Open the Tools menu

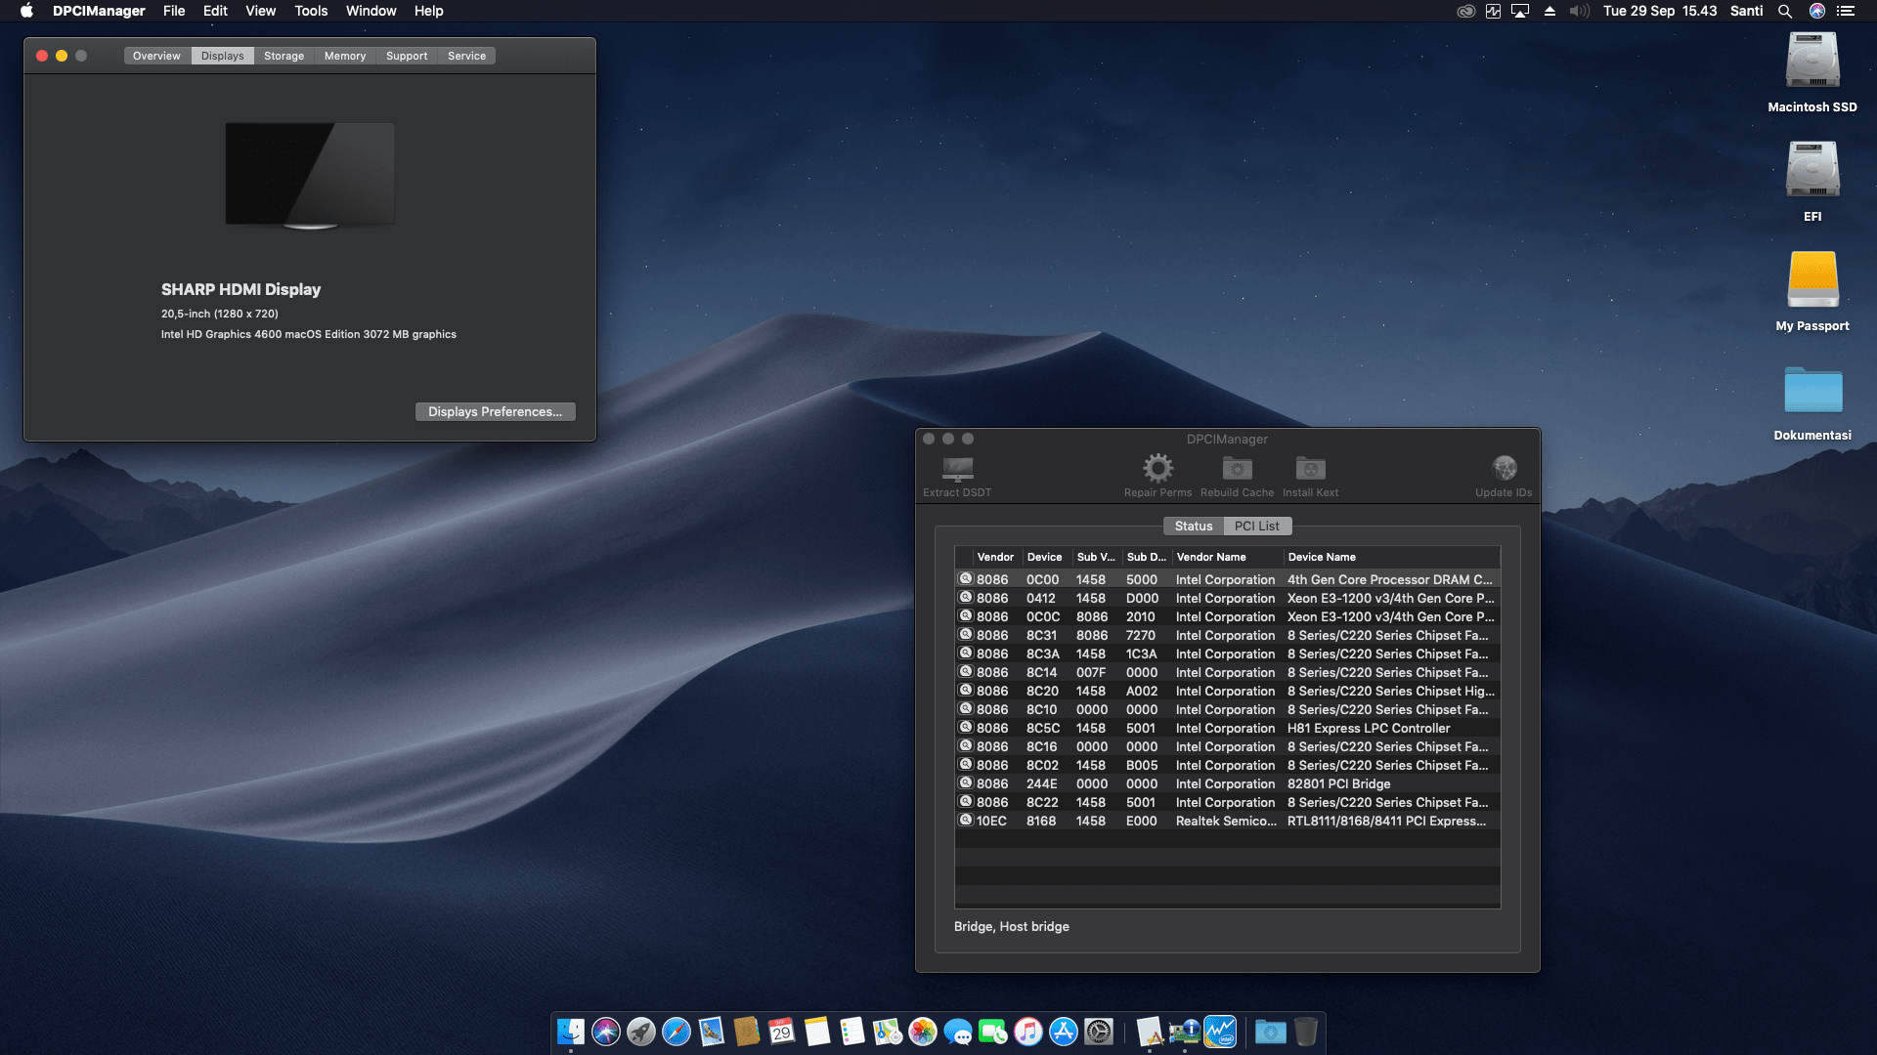click(310, 11)
